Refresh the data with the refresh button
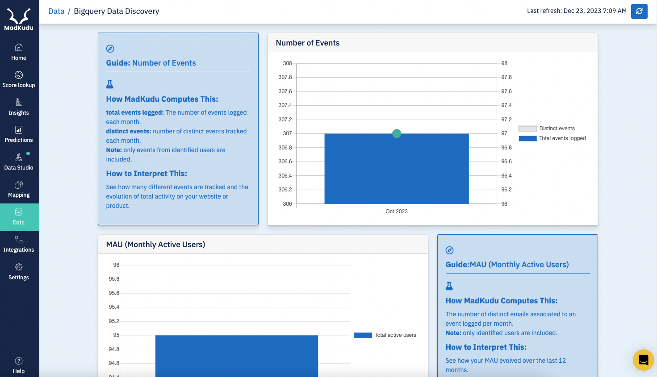657x377 pixels. tap(639, 11)
